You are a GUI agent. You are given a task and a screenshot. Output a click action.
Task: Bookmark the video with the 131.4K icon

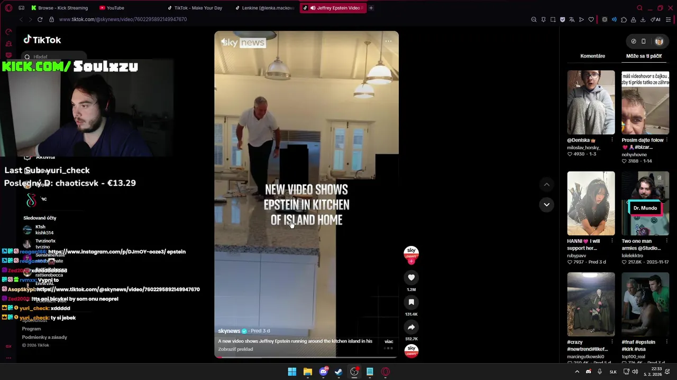pyautogui.click(x=411, y=302)
